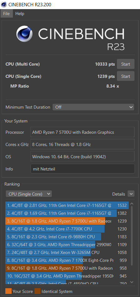Click the 'Your System' section heading
The height and width of the screenshot is (297, 140).
tap(16, 121)
